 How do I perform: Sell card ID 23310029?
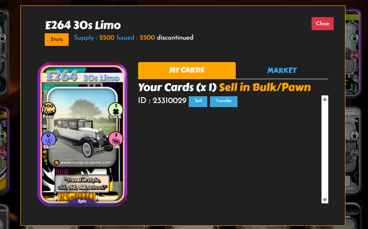tap(198, 101)
